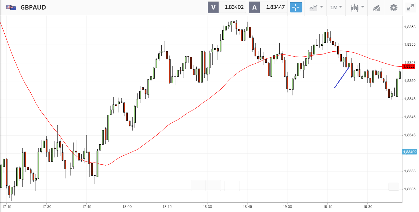Toggle the blue crosshair cursor tool
The image size is (419, 212).
(296, 7)
